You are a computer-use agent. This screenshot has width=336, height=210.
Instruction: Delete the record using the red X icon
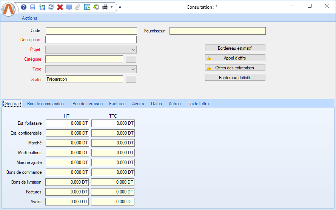(60, 7)
